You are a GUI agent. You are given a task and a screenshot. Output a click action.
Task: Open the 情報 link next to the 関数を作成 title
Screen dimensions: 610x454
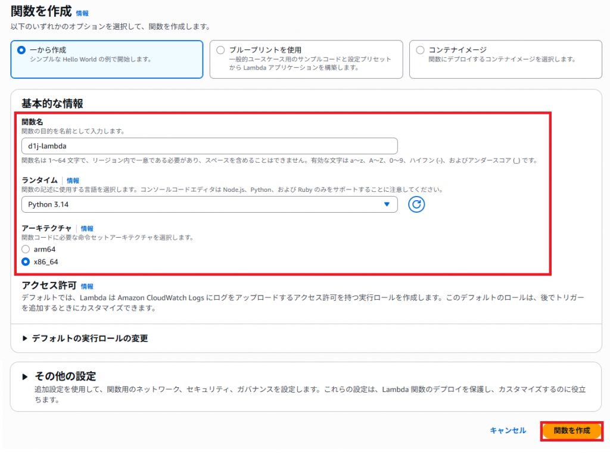tap(82, 13)
